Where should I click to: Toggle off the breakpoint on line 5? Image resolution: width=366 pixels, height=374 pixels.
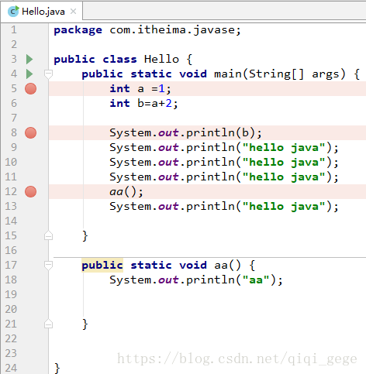[30, 89]
